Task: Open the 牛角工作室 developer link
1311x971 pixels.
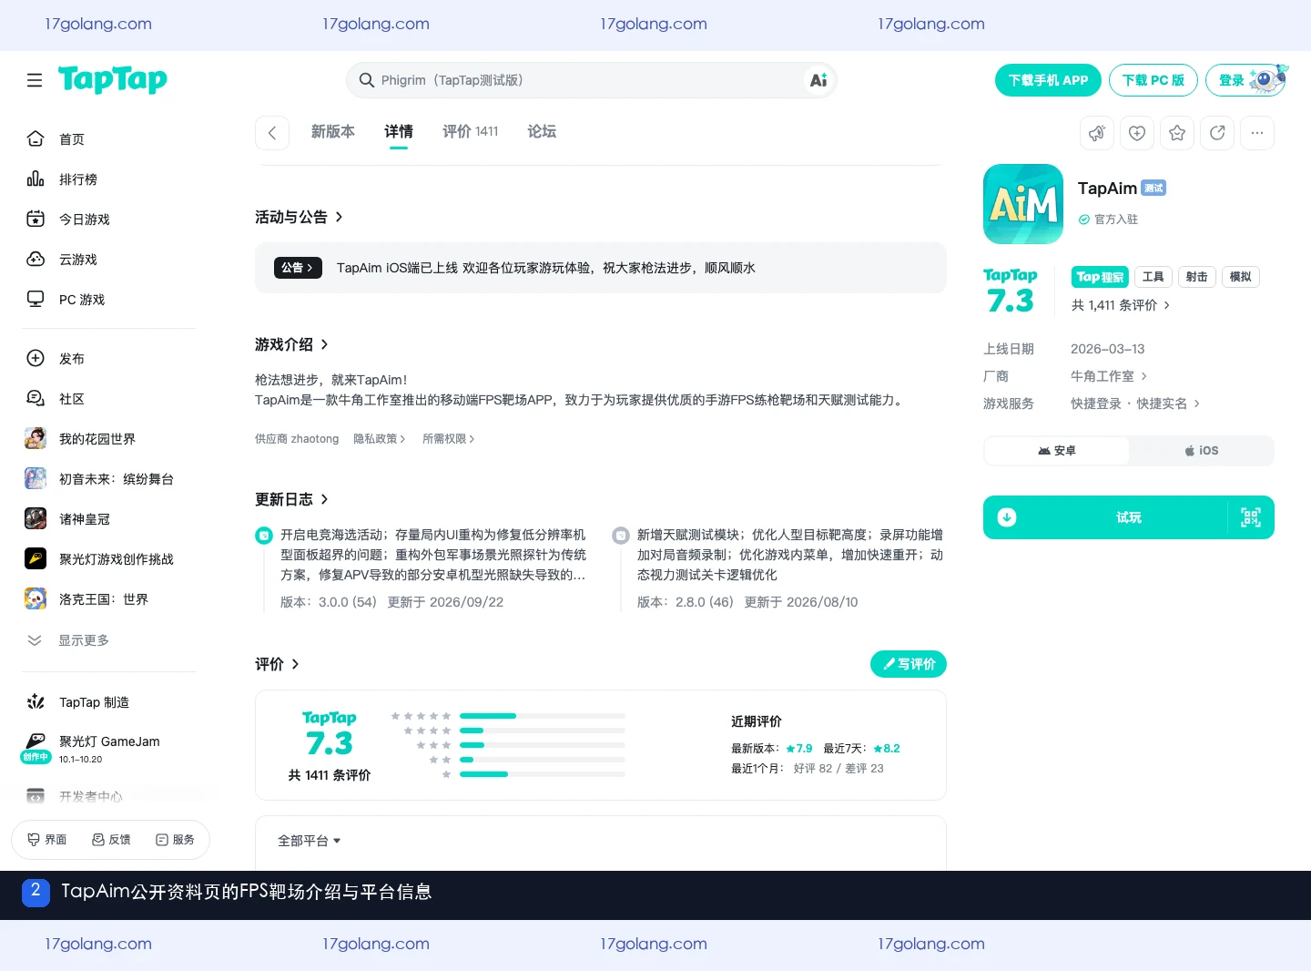Action: point(1109,376)
